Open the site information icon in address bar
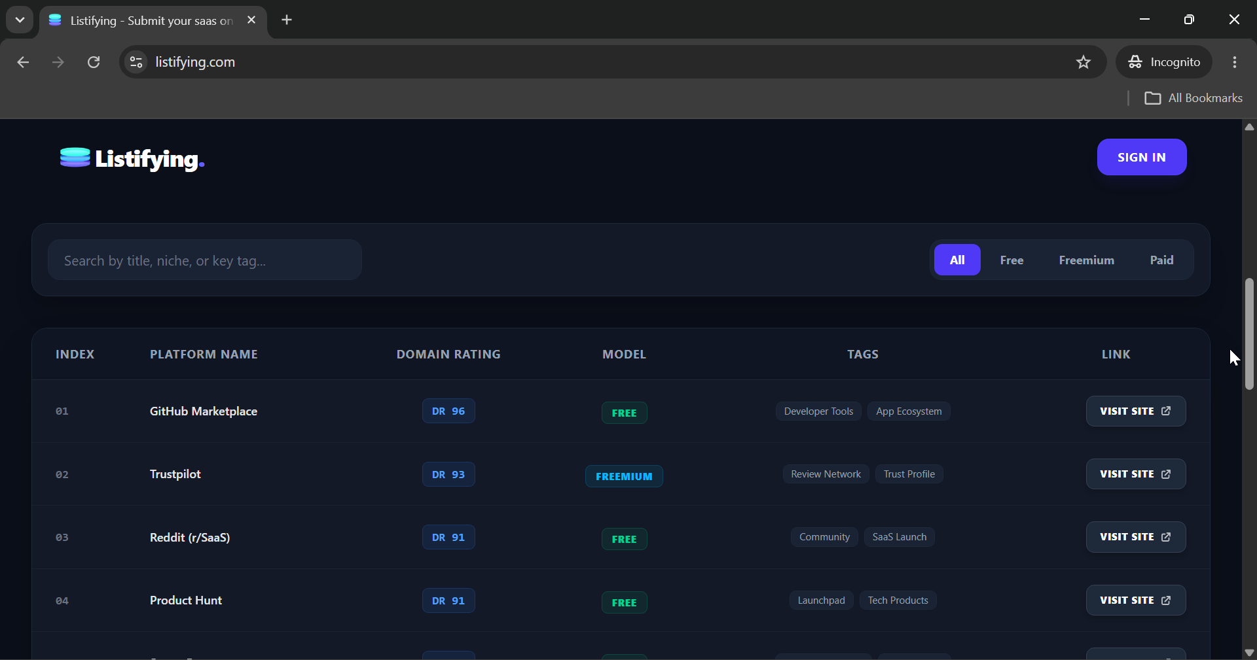This screenshot has height=660, width=1257. (x=136, y=62)
